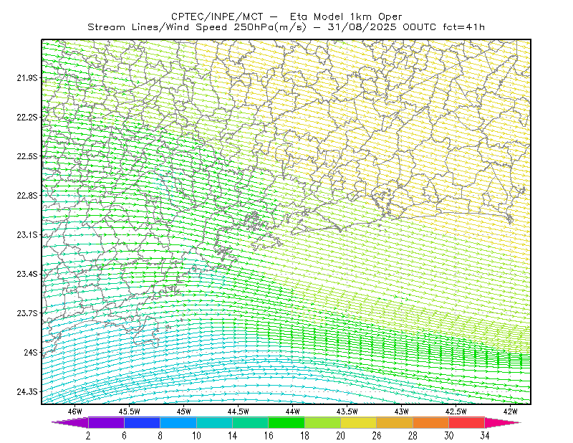The height and width of the screenshot is (443, 573).
Task: Click the cyan 10-14 m/s color band
Action: [x=214, y=422]
